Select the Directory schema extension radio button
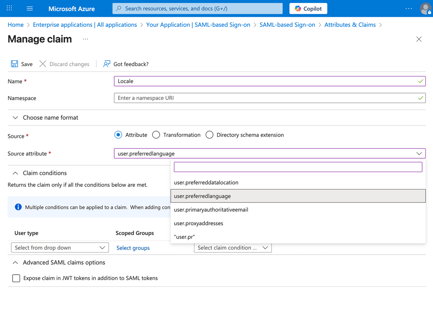This screenshot has width=433, height=311. 210,135
